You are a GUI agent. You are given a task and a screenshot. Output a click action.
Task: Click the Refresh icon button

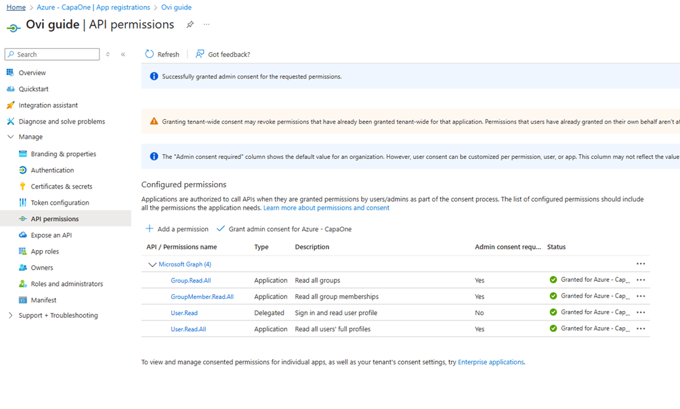coord(162,54)
